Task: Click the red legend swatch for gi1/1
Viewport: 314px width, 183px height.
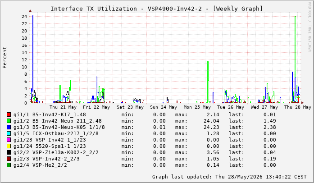Action: point(9,114)
